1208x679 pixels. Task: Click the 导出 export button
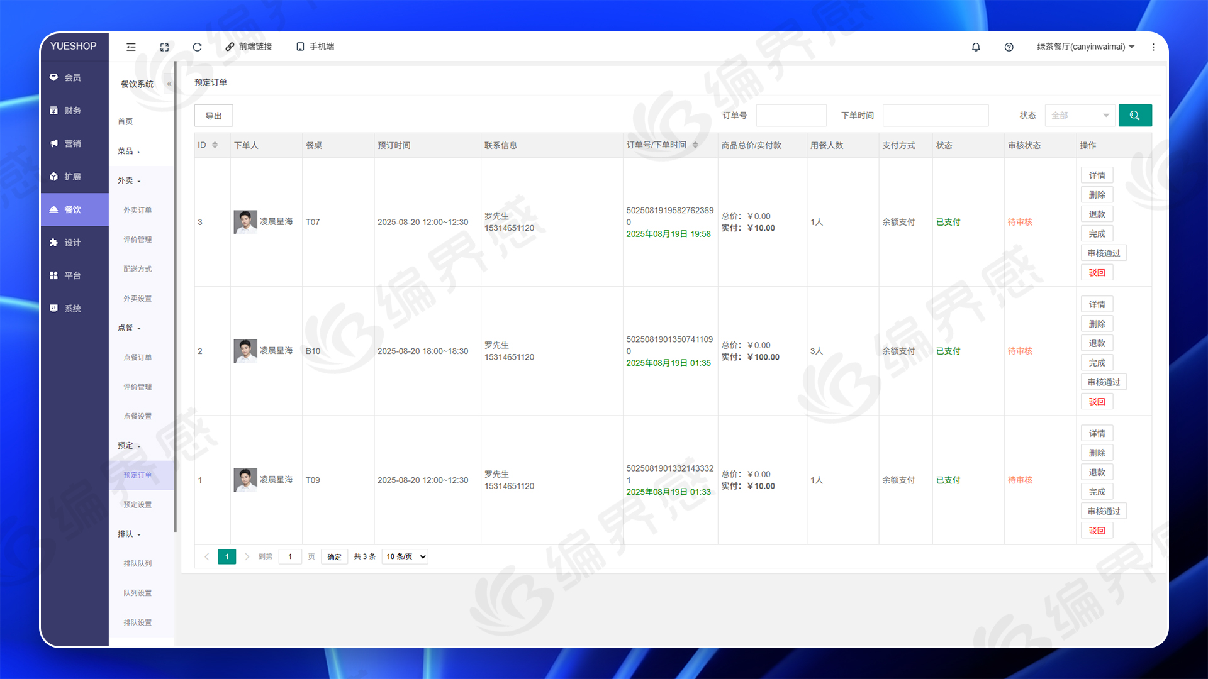213,116
